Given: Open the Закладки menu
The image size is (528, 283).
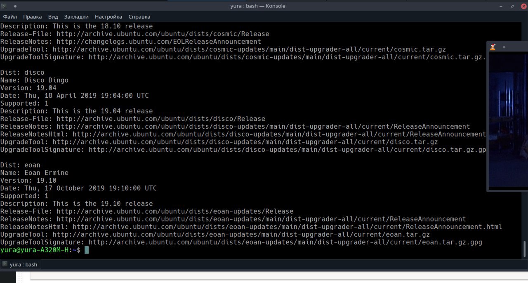Looking at the screenshot, I should pyautogui.click(x=76, y=17).
